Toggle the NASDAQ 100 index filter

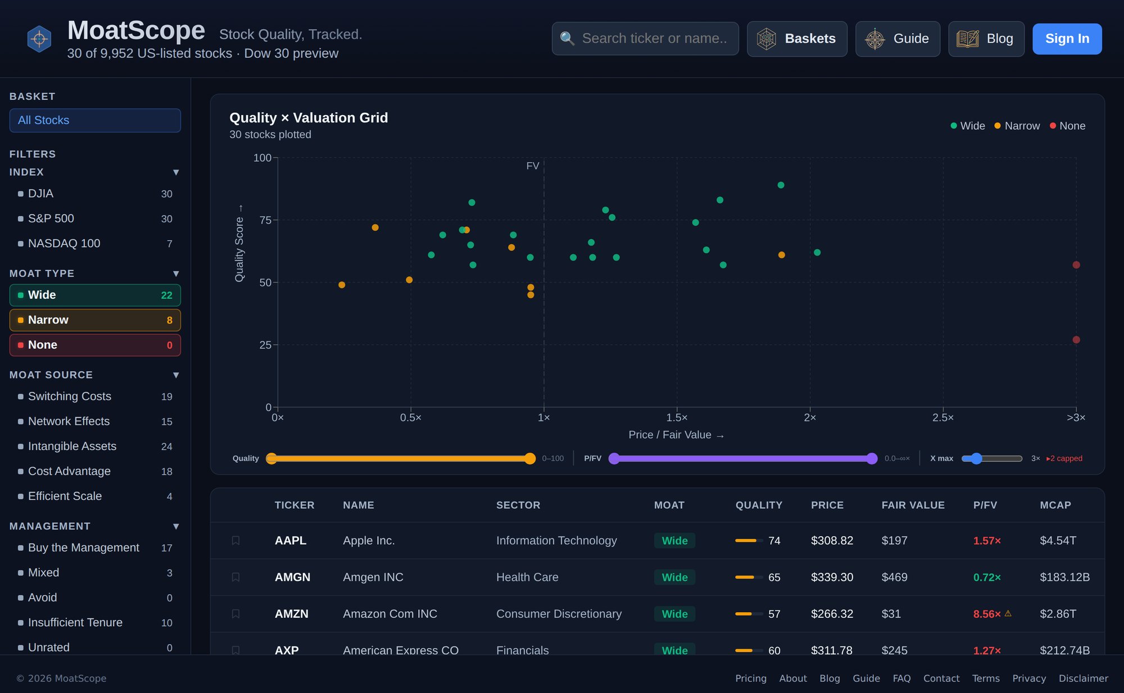click(x=95, y=243)
